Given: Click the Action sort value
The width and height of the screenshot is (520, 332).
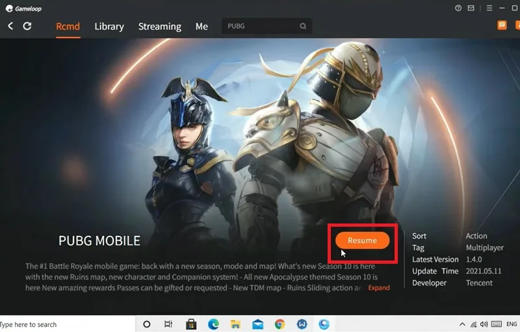Looking at the screenshot, I should 476,236.
